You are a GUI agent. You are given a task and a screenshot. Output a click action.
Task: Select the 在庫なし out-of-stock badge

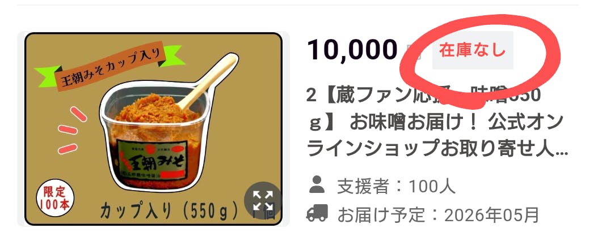pos(473,50)
